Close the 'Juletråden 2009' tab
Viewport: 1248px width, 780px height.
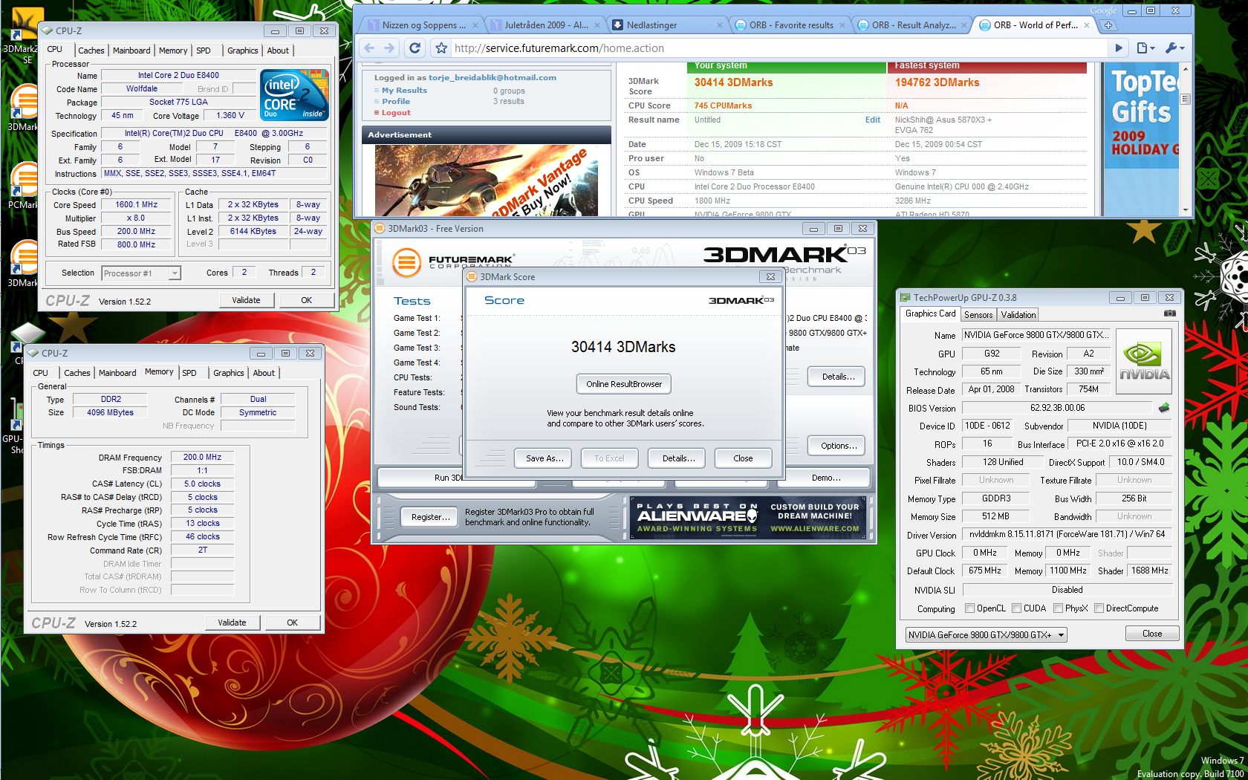tap(597, 25)
